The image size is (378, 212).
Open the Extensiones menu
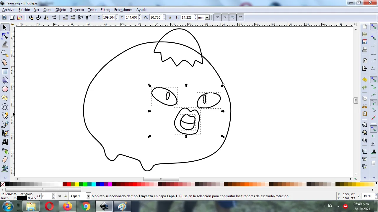click(x=123, y=10)
